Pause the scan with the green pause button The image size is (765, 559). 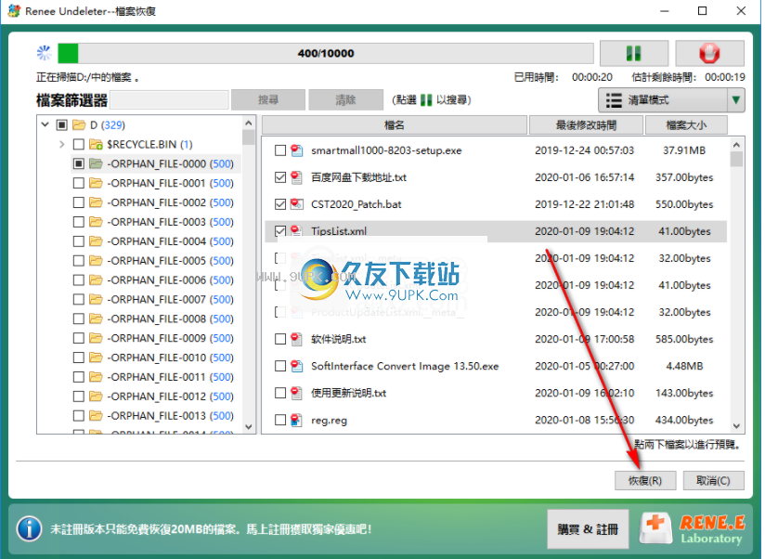(633, 53)
